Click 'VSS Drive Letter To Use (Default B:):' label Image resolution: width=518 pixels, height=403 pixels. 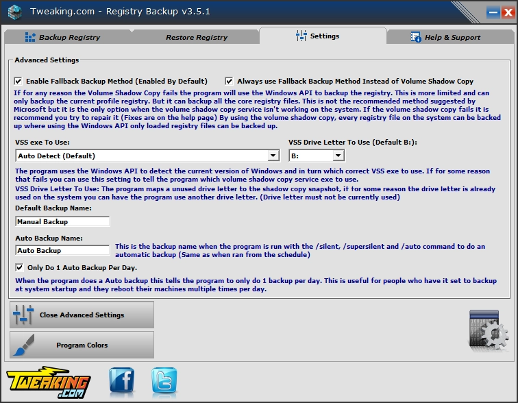(352, 143)
